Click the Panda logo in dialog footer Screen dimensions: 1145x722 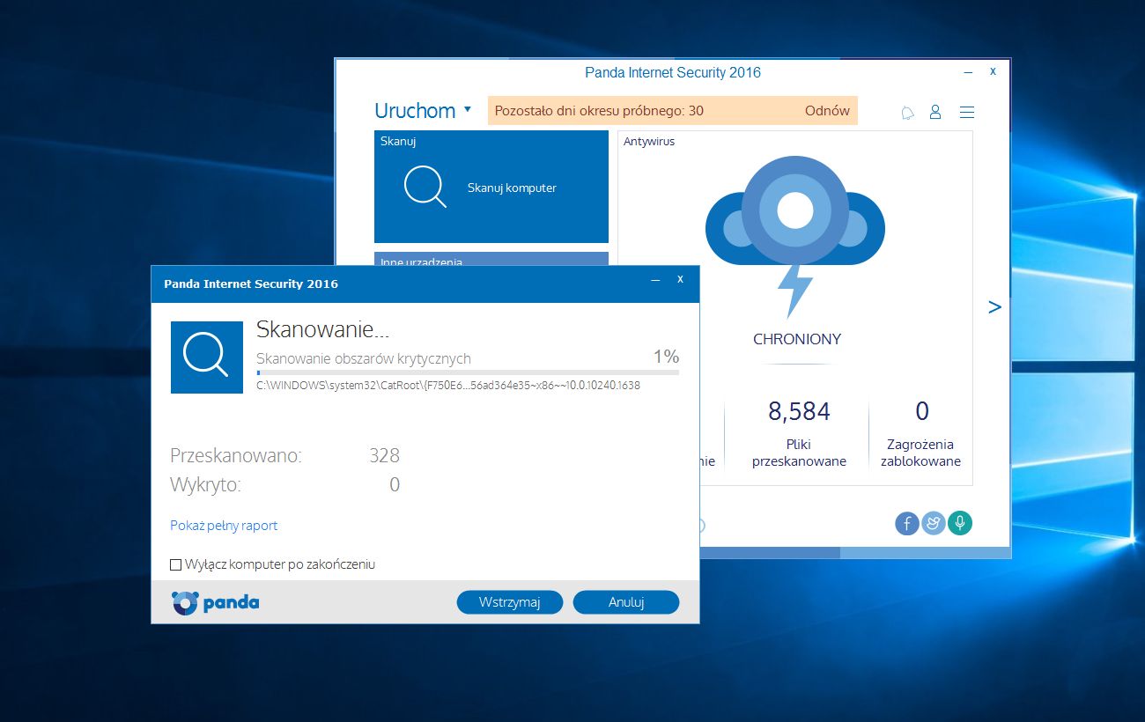(x=216, y=602)
